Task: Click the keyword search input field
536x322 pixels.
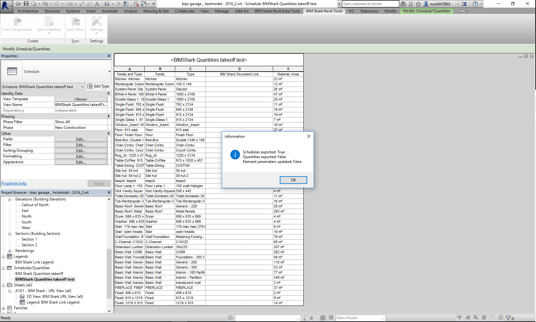Action: 370,3
